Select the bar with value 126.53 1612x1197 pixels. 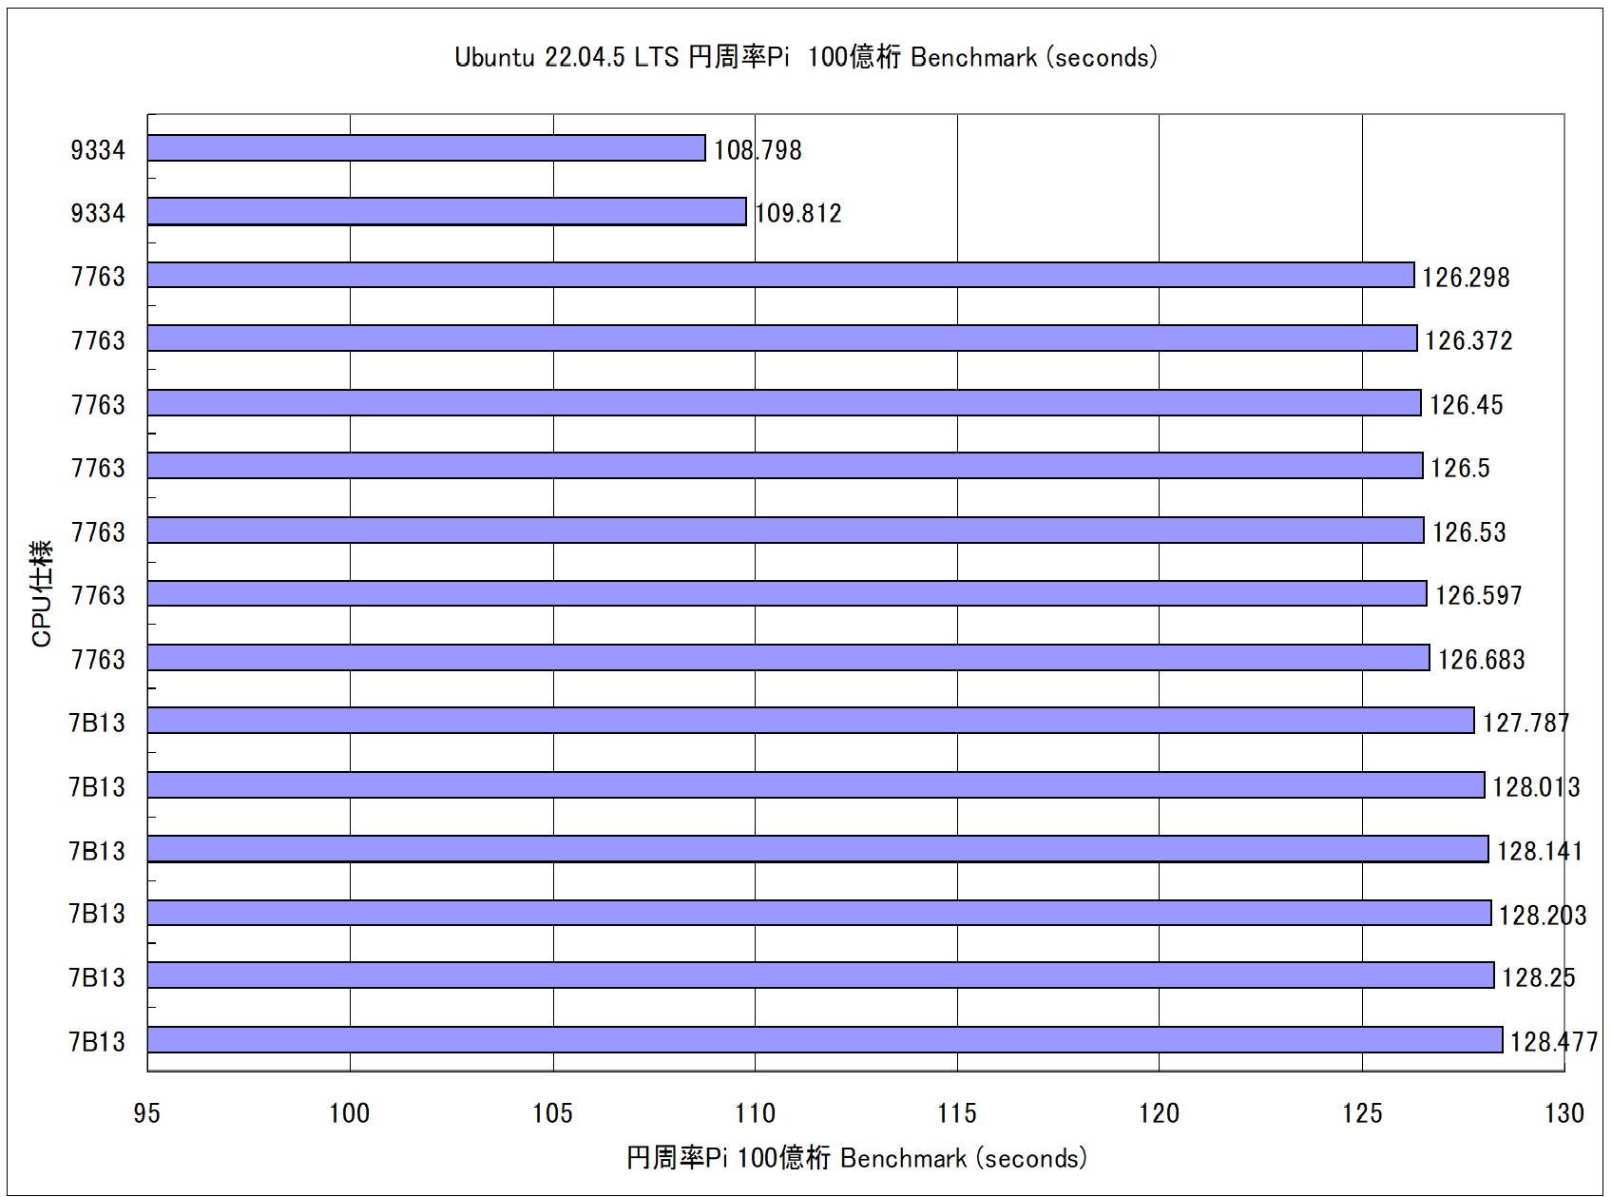(x=785, y=531)
